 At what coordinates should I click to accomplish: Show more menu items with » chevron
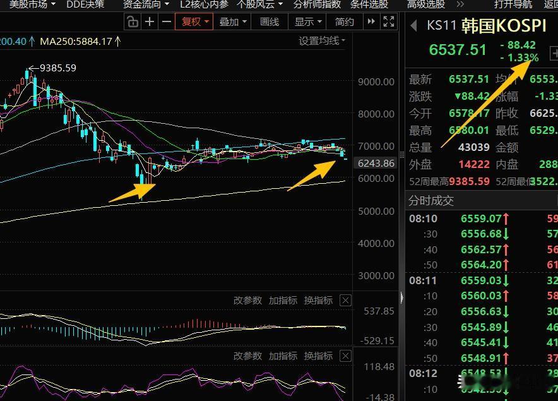point(460,4)
